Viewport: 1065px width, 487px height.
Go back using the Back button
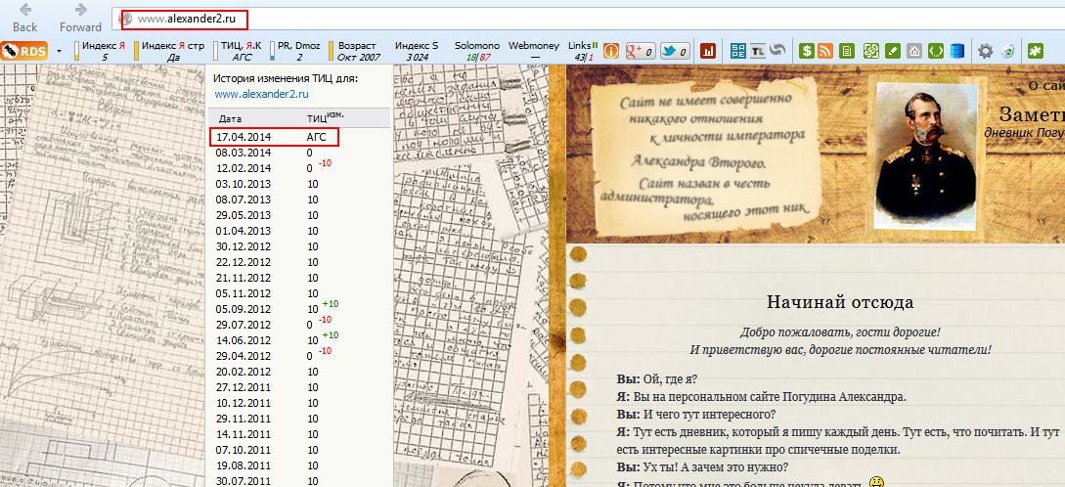24,17
